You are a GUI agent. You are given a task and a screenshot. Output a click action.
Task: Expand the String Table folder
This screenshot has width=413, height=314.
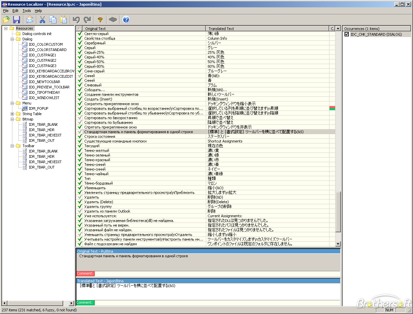click(12, 114)
